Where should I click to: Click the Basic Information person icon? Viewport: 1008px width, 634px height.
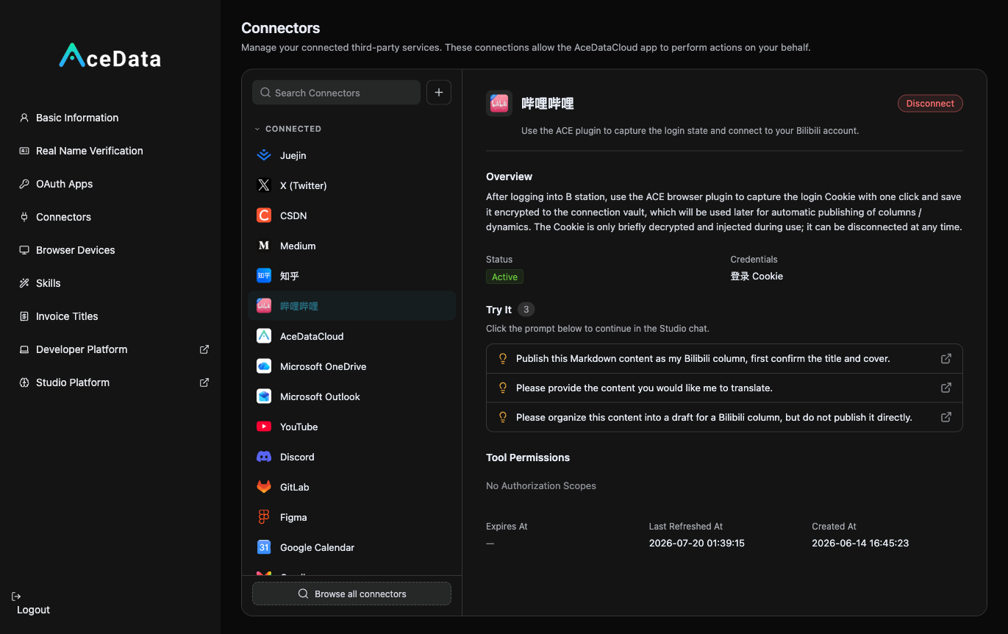pos(24,118)
